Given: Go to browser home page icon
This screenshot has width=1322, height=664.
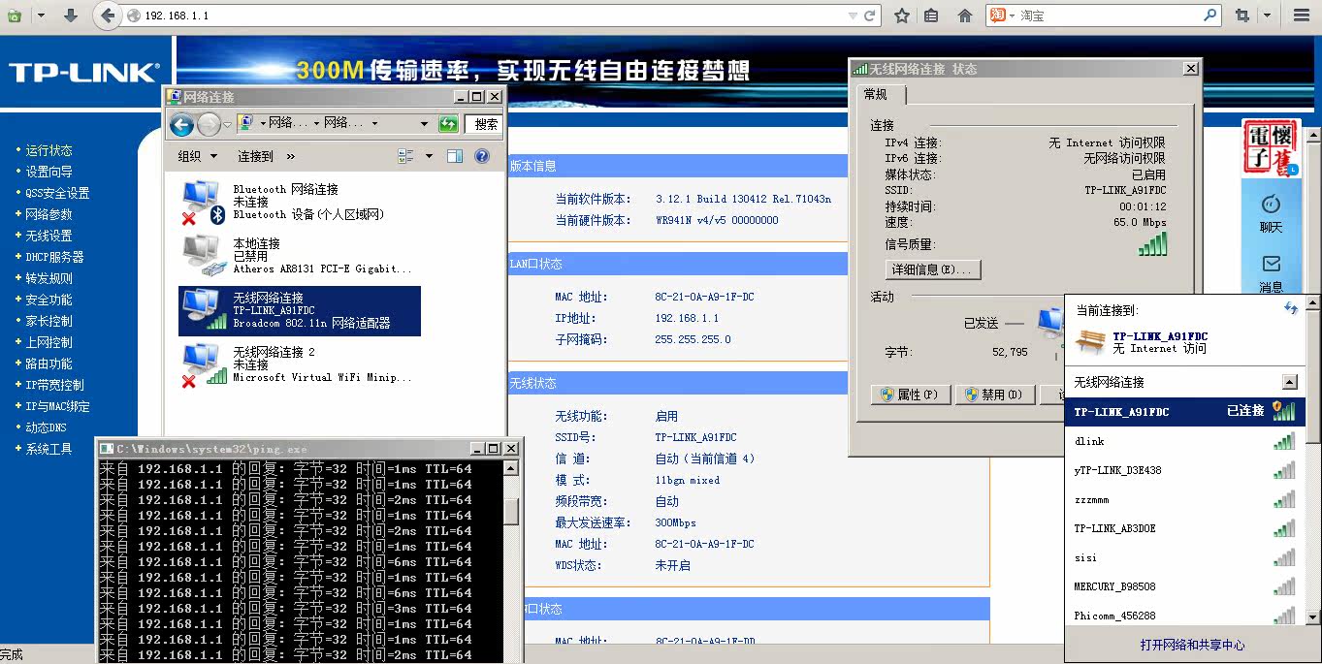Looking at the screenshot, I should pyautogui.click(x=964, y=16).
